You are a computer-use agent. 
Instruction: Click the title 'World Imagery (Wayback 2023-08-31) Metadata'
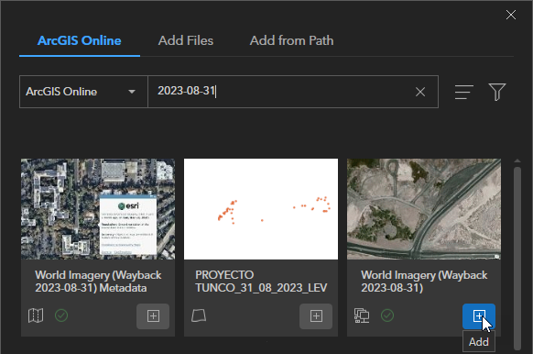pos(98,282)
